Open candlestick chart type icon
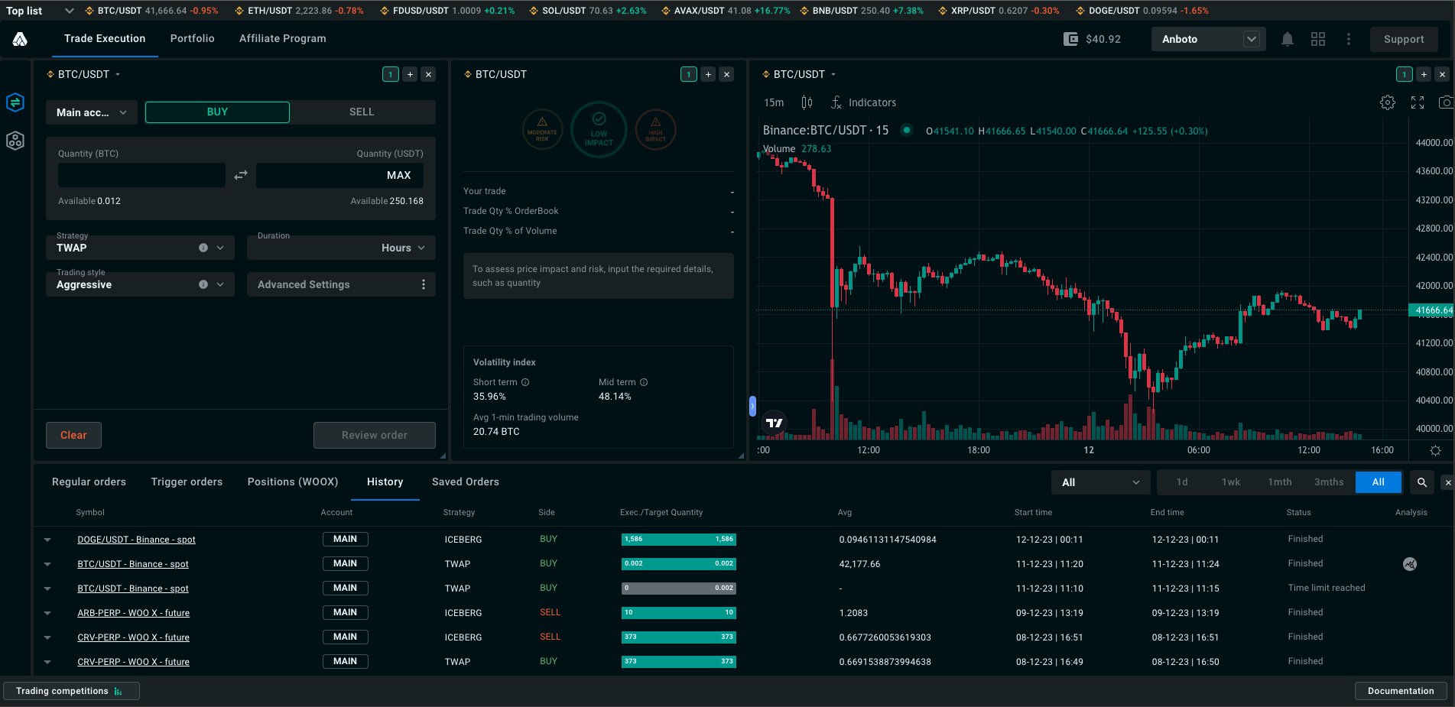 807,102
